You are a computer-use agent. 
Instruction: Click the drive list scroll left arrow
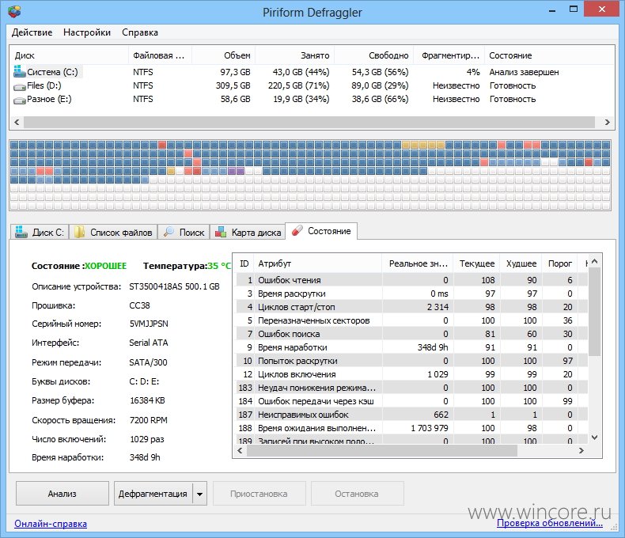click(x=17, y=122)
